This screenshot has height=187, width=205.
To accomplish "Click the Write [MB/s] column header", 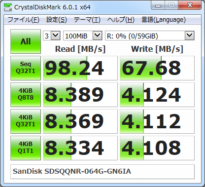I will tap(157, 49).
